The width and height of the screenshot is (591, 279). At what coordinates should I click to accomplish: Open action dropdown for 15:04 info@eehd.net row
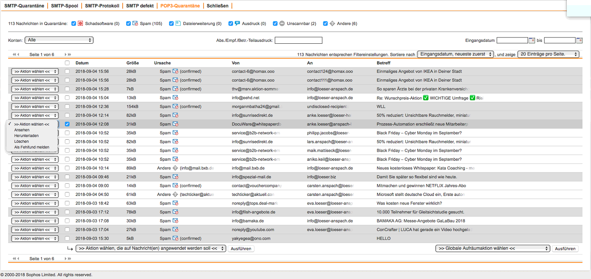click(35, 98)
